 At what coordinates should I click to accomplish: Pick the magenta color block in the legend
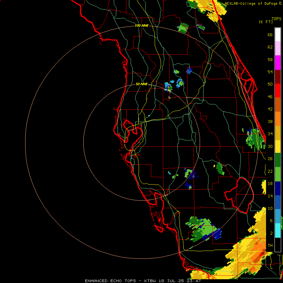(278, 63)
